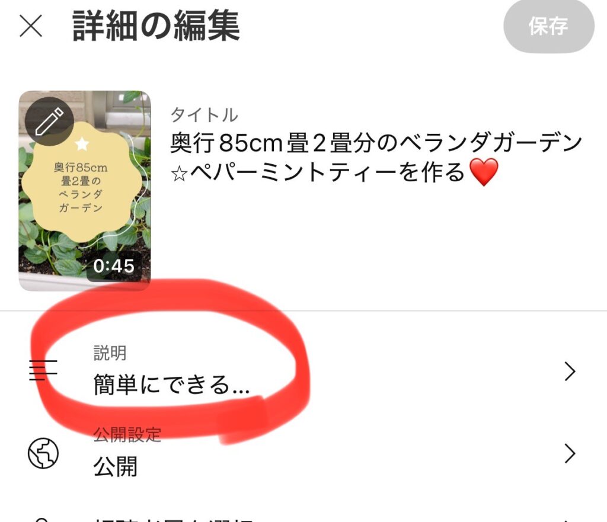This screenshot has width=607, height=522.
Task: Select the veranda garden video thumbnail
Action: pos(85,191)
